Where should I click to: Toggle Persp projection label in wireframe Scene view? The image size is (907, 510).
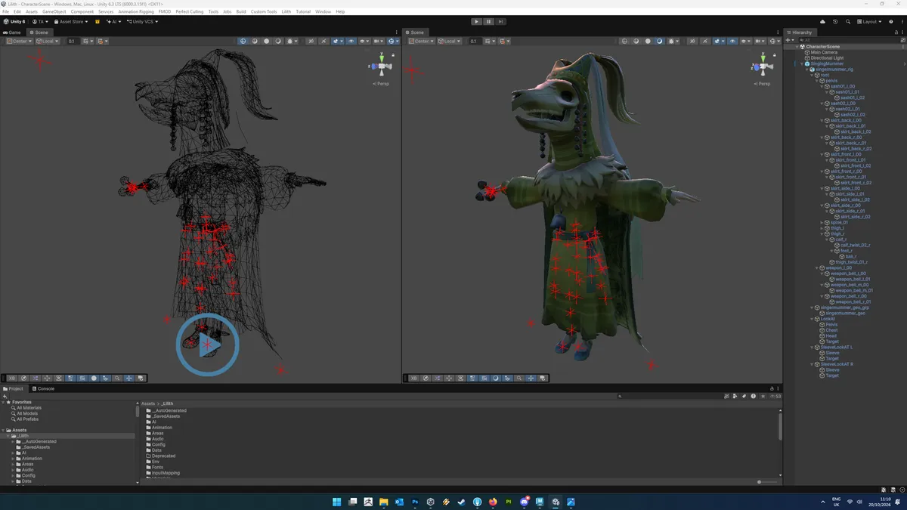(380, 84)
